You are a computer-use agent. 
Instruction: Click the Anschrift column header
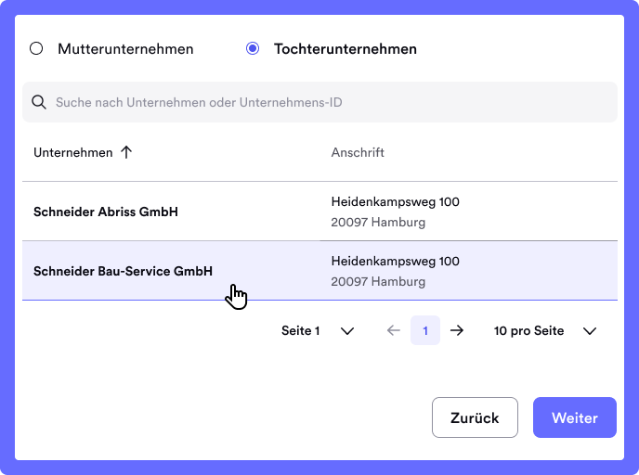click(x=358, y=153)
